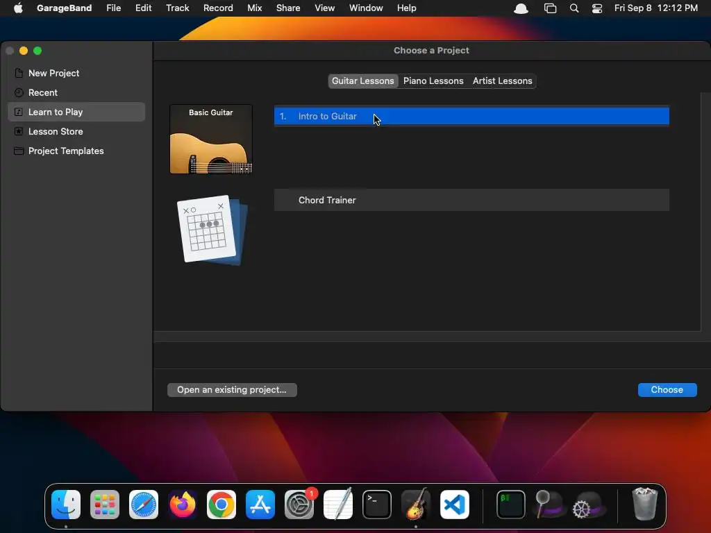The image size is (711, 533).
Task: Click the GarageBand guitar icon in Dock
Action: click(x=416, y=504)
